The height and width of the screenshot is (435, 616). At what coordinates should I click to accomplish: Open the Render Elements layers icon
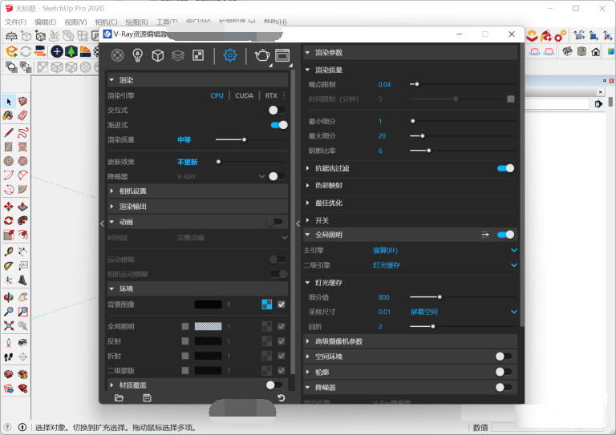(x=178, y=55)
